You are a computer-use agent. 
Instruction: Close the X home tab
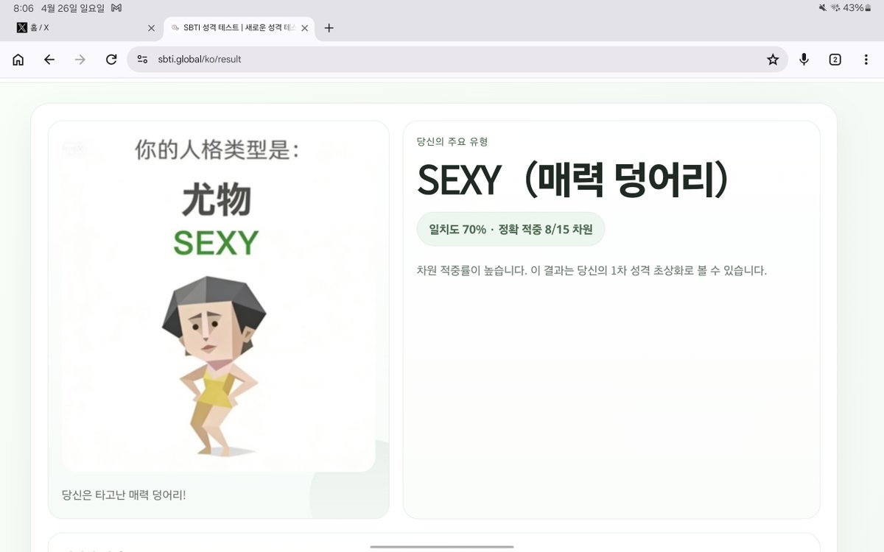click(152, 28)
